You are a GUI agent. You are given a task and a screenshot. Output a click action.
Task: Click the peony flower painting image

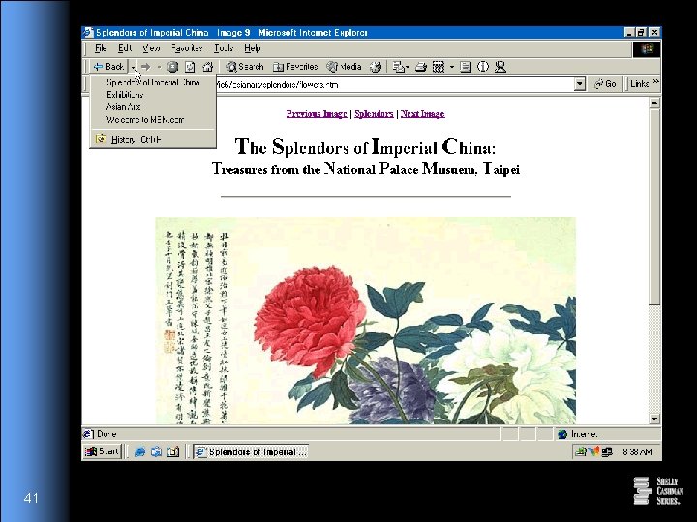[x=365, y=320]
